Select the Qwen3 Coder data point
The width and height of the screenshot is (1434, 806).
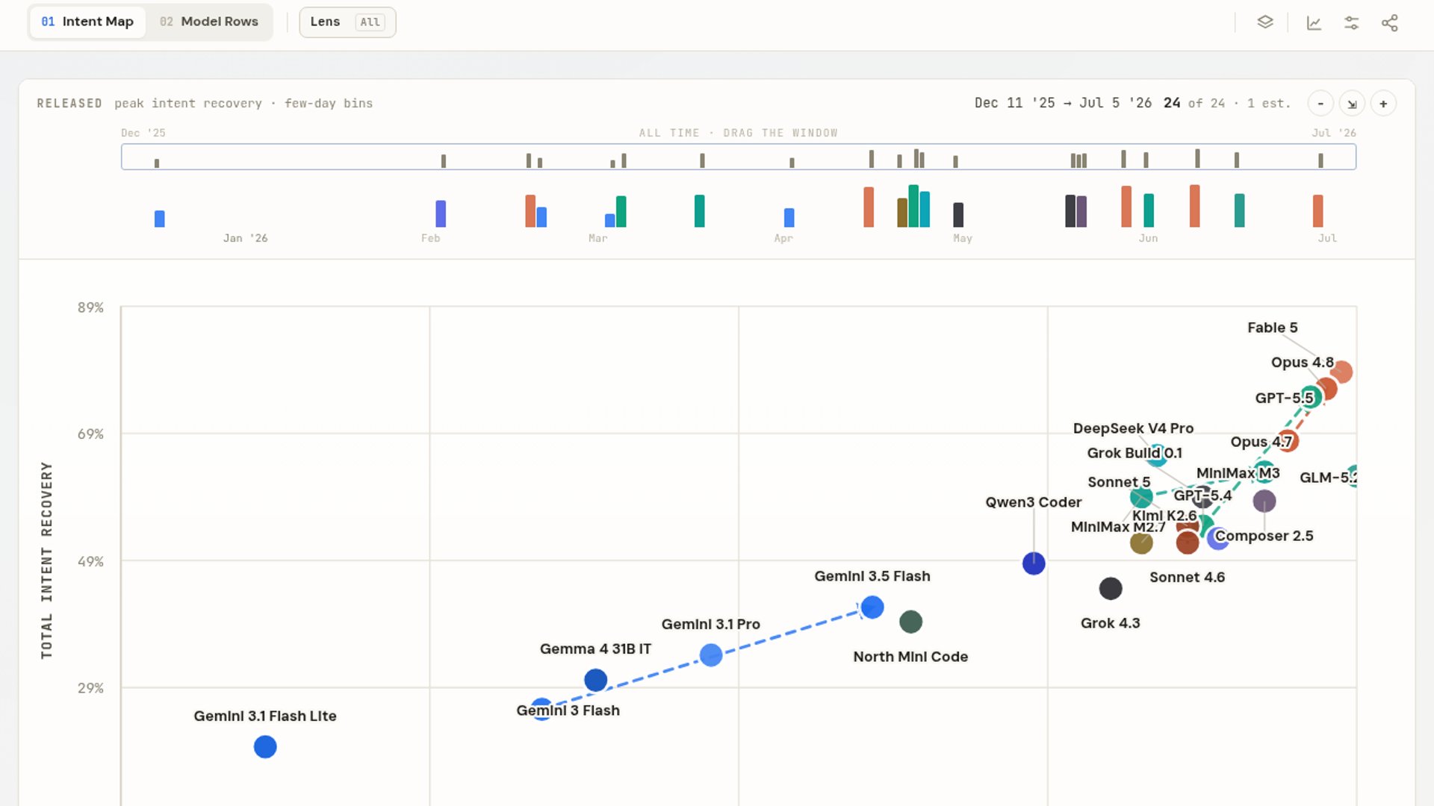click(x=1034, y=563)
